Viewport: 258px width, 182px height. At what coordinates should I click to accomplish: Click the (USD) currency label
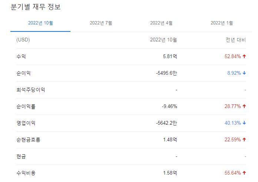(23, 40)
